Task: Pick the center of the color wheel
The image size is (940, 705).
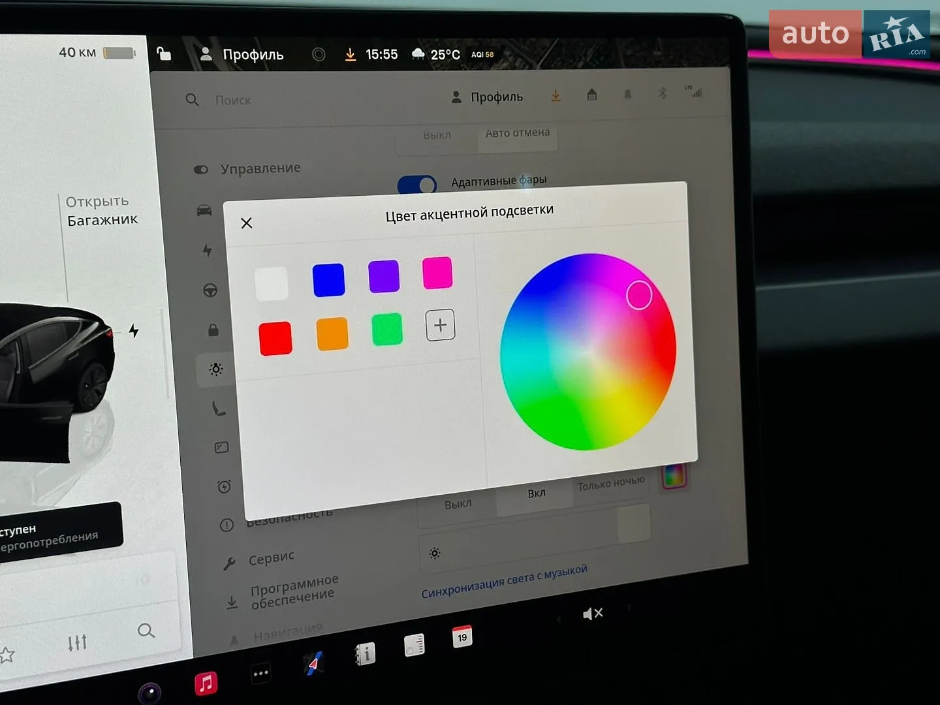Action: [x=588, y=352]
